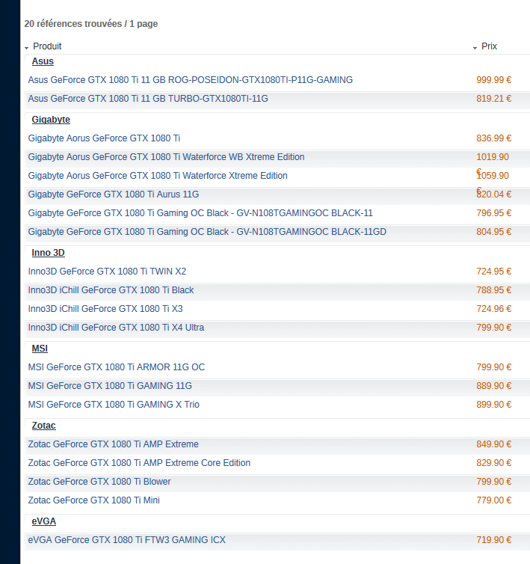
Task: Open Asus TURBO-GTX1080TI-11G product
Action: click(148, 99)
